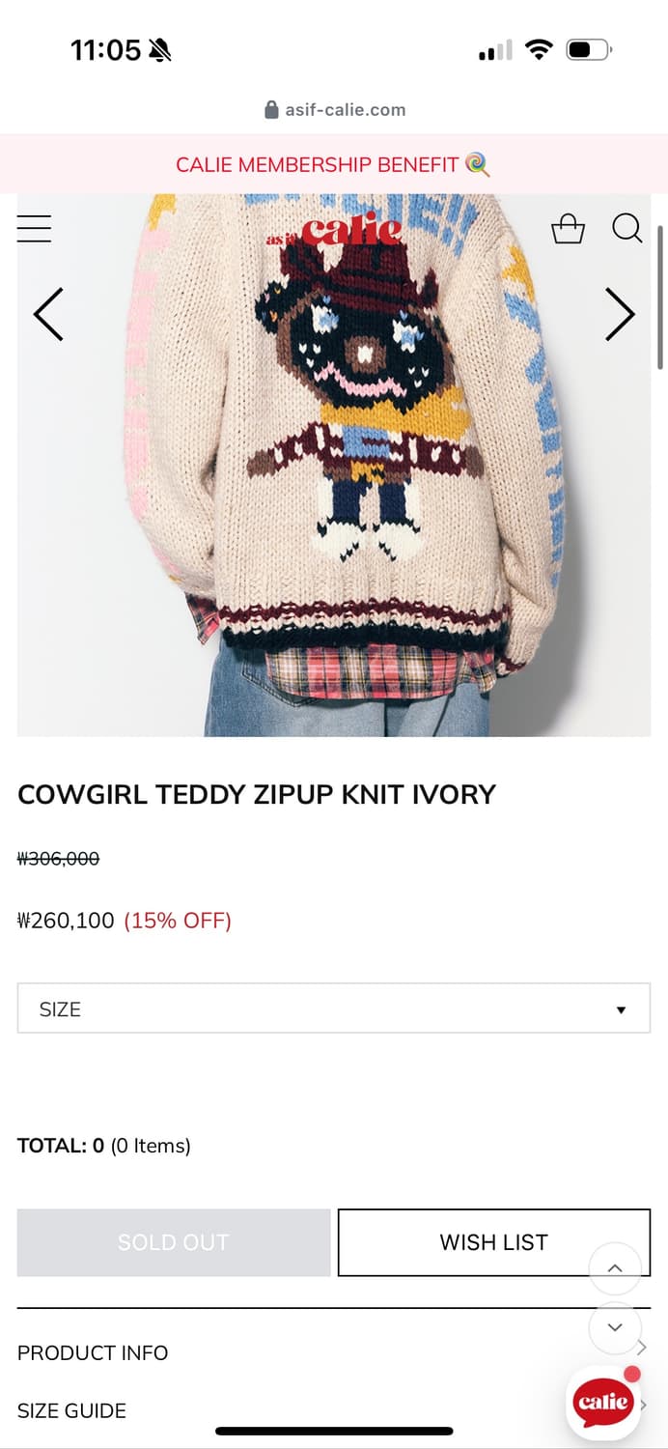Jump to page bottom with down-arrow circle
The height and width of the screenshot is (1449, 668).
tap(615, 1328)
